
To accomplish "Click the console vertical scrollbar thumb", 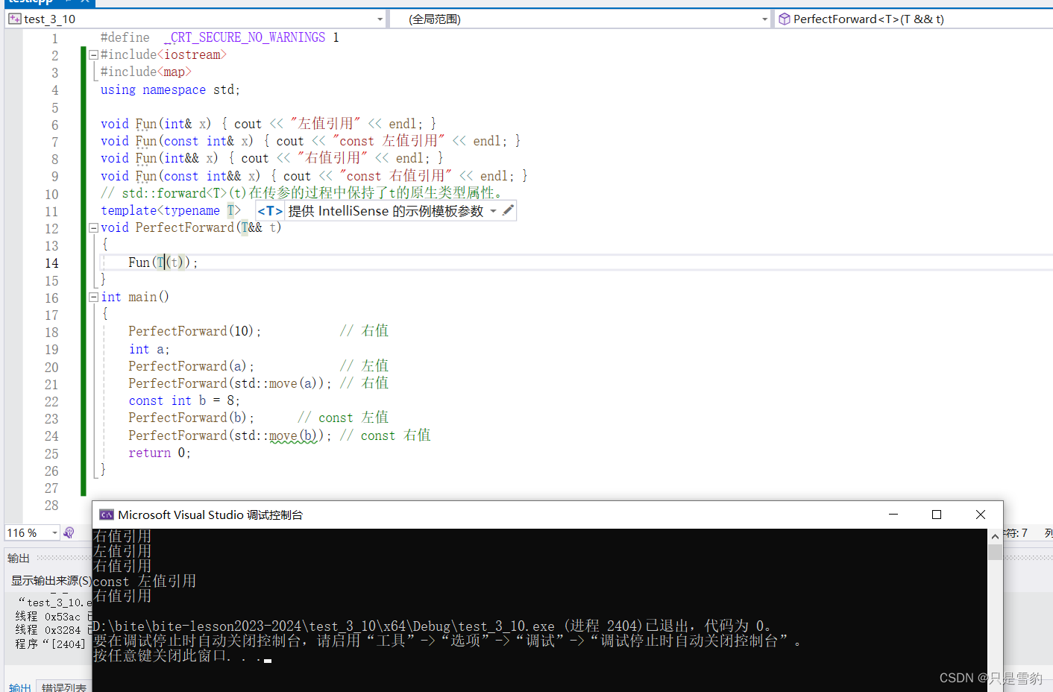I will pyautogui.click(x=995, y=552).
